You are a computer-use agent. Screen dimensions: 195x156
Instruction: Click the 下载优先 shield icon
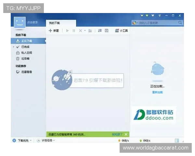14,140
